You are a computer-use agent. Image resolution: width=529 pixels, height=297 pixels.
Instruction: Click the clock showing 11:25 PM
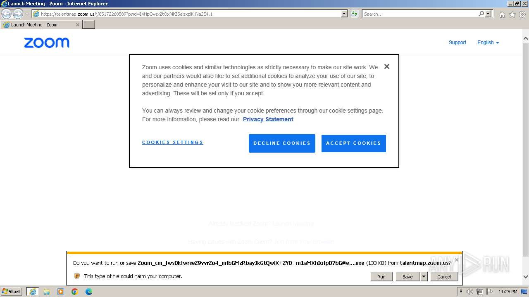(x=508, y=292)
